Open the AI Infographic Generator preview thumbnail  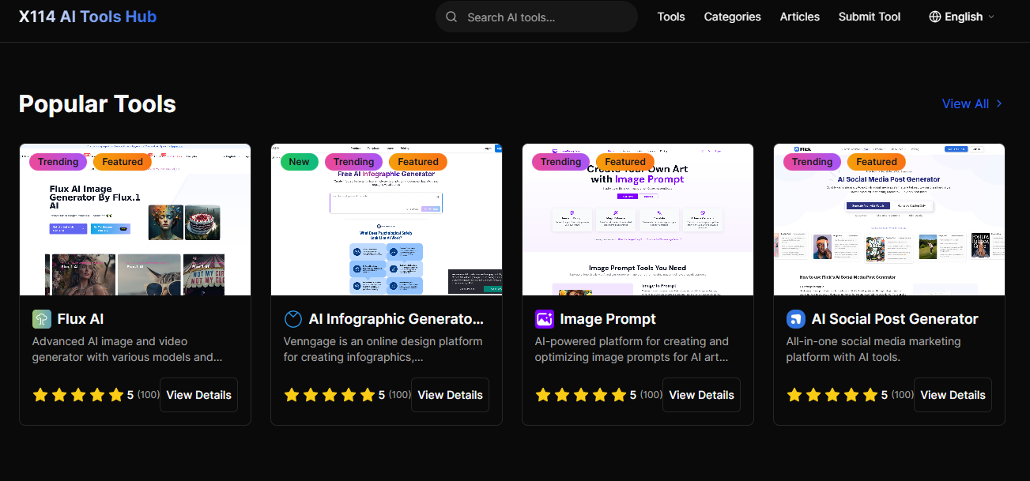pyautogui.click(x=387, y=220)
